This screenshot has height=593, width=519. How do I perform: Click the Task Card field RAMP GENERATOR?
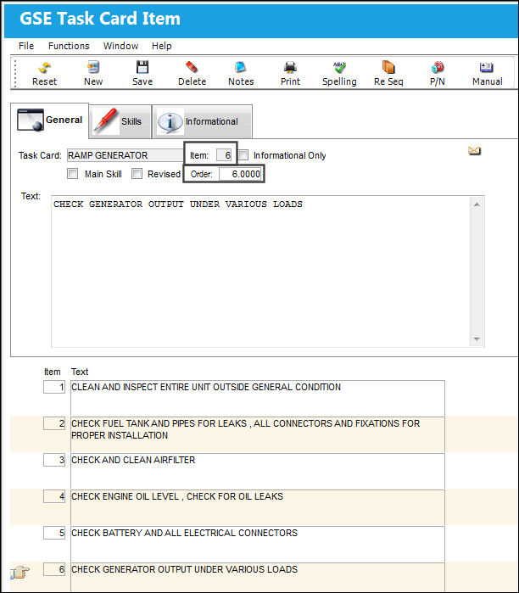coord(125,155)
